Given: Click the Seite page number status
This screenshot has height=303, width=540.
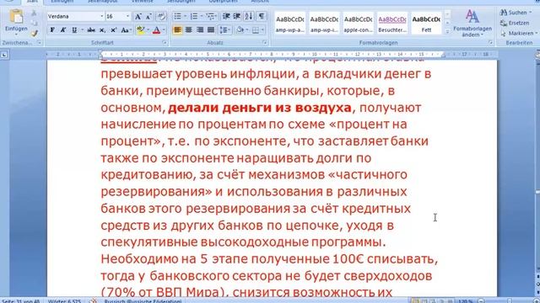Looking at the screenshot, I should click(x=21, y=301).
